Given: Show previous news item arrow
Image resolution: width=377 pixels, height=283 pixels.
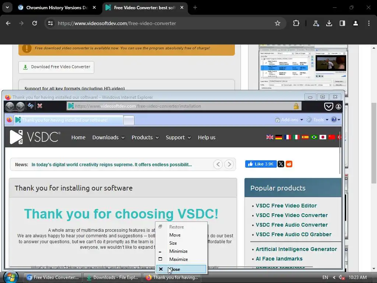Looking at the screenshot, I should (x=218, y=164).
